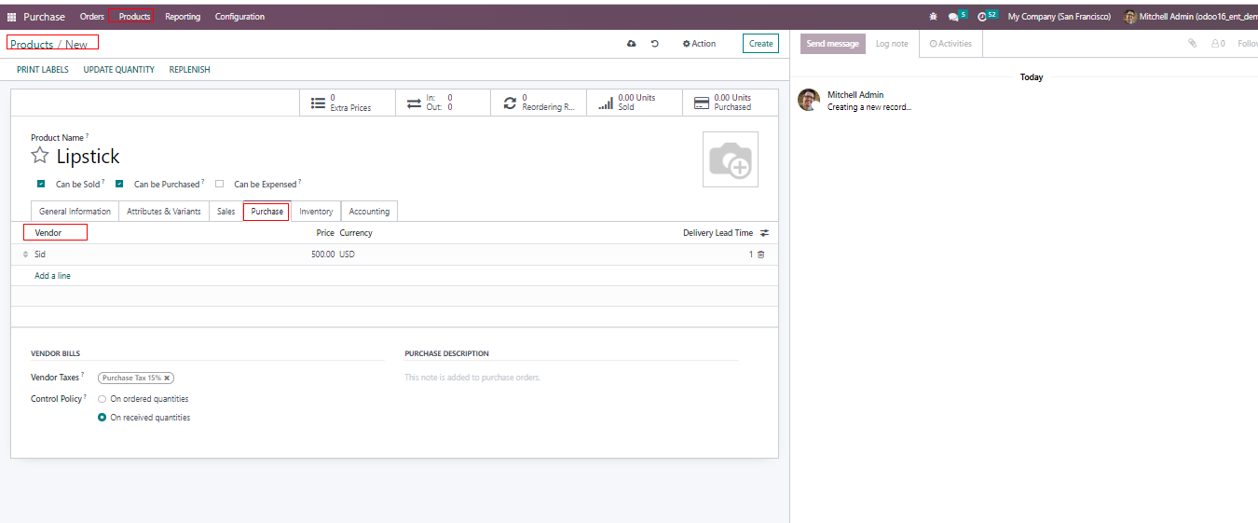The image size is (1258, 523).
Task: Click Delivery Lead Time column header
Action: [718, 233]
